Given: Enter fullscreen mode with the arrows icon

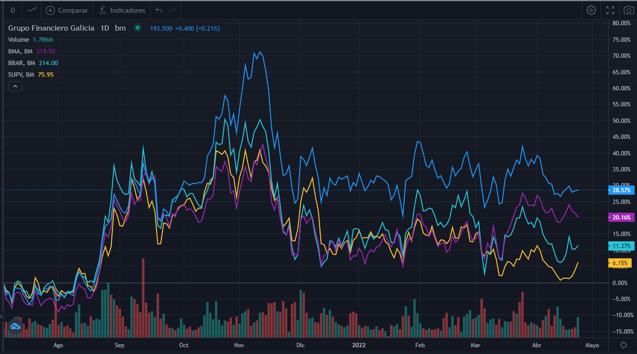Looking at the screenshot, I should click(610, 10).
